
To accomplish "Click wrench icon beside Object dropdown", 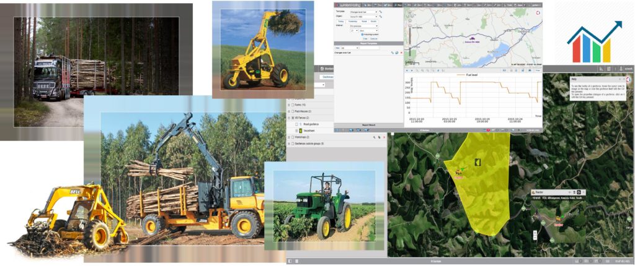I will [381, 17].
